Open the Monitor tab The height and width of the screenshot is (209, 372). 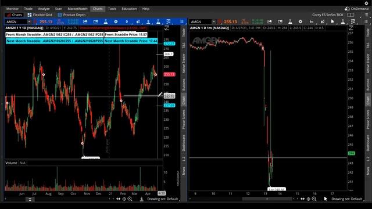click(x=12, y=9)
